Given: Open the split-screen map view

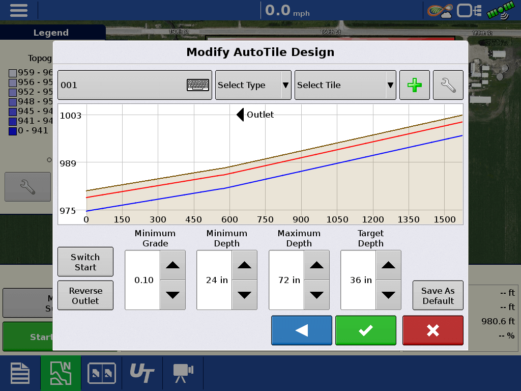Looking at the screenshot, I should (x=101, y=373).
